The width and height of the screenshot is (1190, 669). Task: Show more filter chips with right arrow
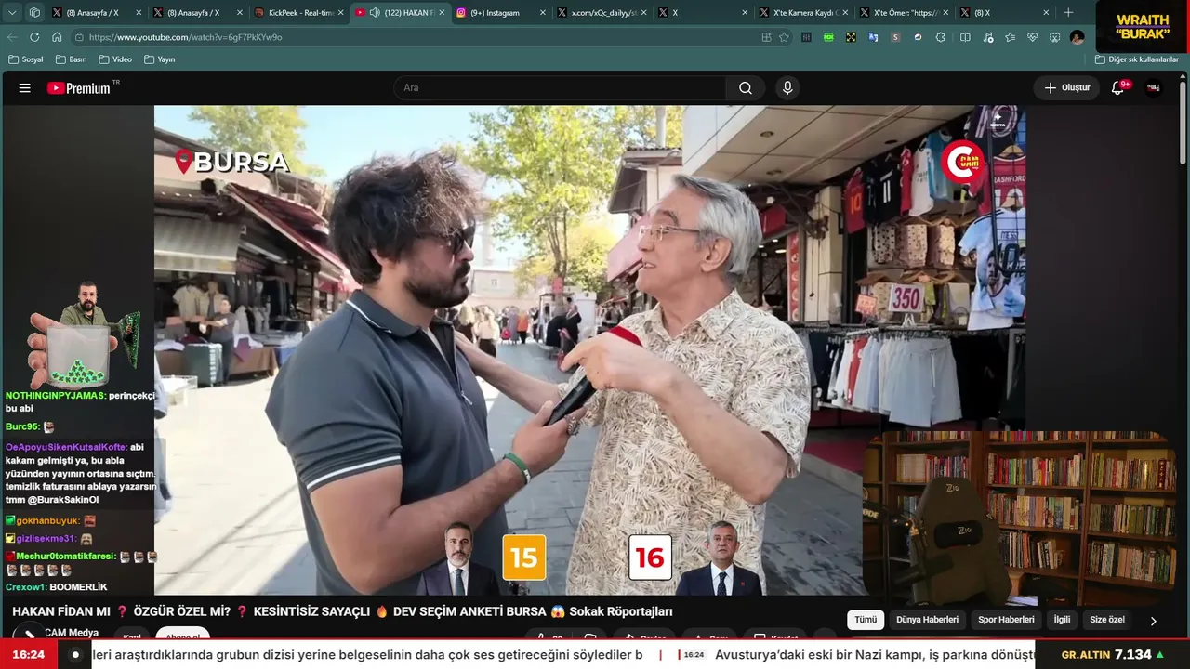[x=1154, y=621]
